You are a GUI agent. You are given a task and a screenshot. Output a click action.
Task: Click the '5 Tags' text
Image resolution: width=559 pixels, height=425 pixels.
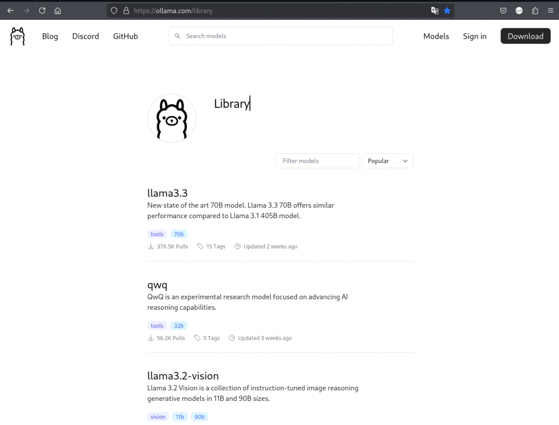211,338
